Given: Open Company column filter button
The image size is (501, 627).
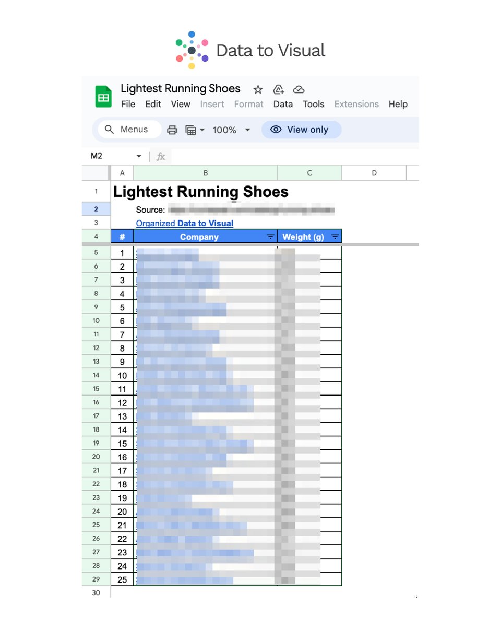Looking at the screenshot, I should point(270,237).
